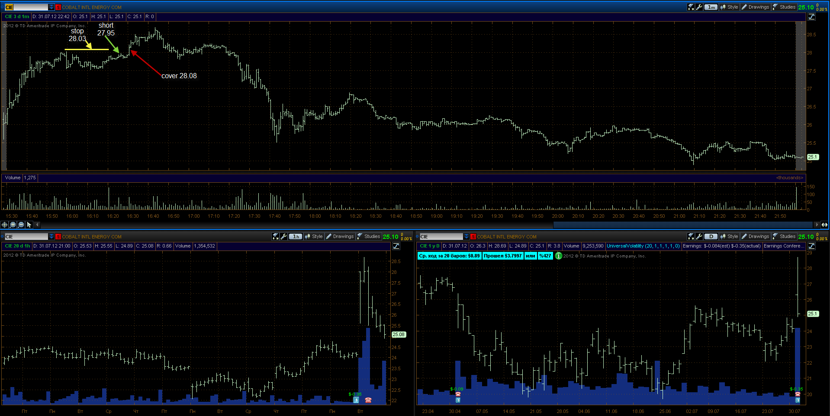Open the Style menu in the daily chart
Viewport: 830px width, 416px height.
coord(729,236)
